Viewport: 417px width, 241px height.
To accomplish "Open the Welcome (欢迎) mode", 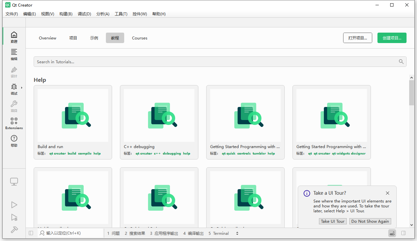I will point(14,37).
